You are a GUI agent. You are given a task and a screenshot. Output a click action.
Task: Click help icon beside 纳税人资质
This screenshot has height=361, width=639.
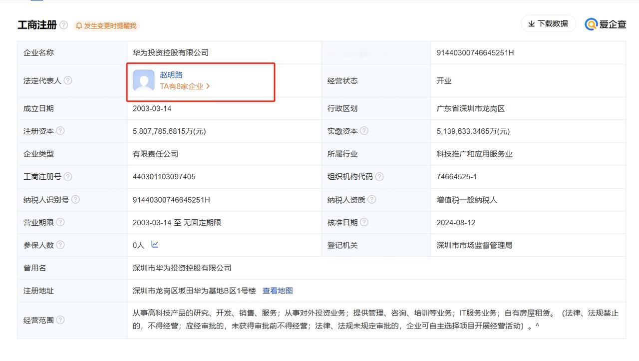[371, 199]
